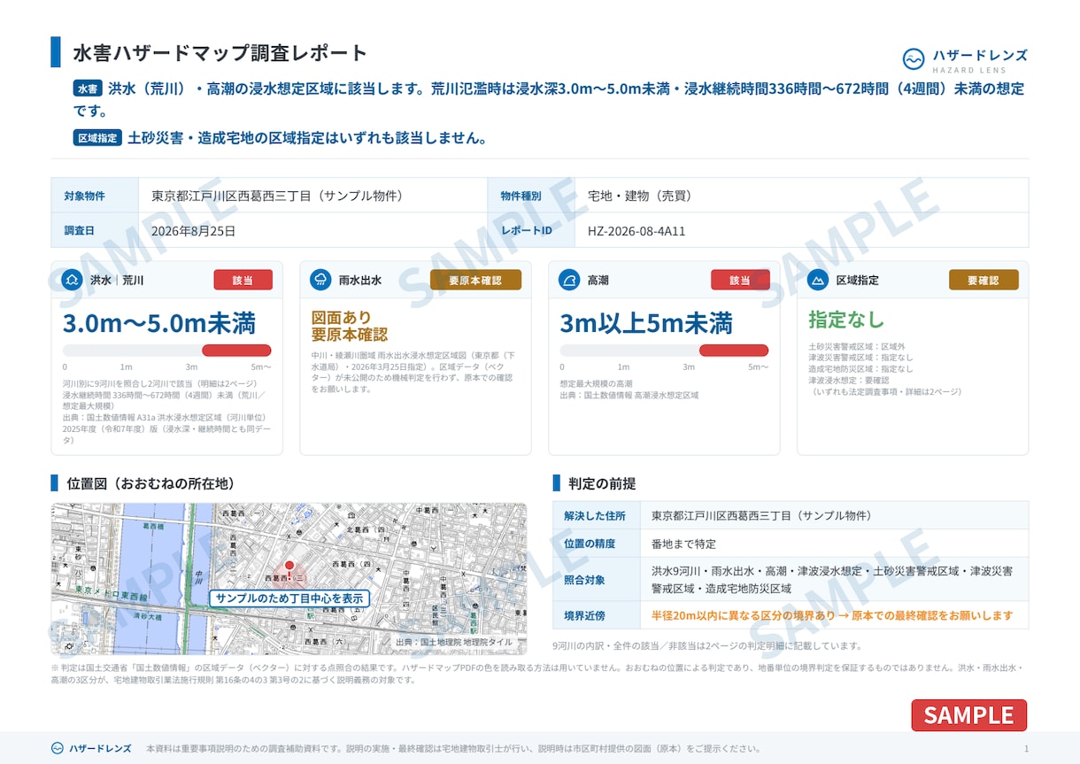Click the footer ハザードレンズ logo icon
The height and width of the screenshot is (764, 1080).
[x=58, y=748]
